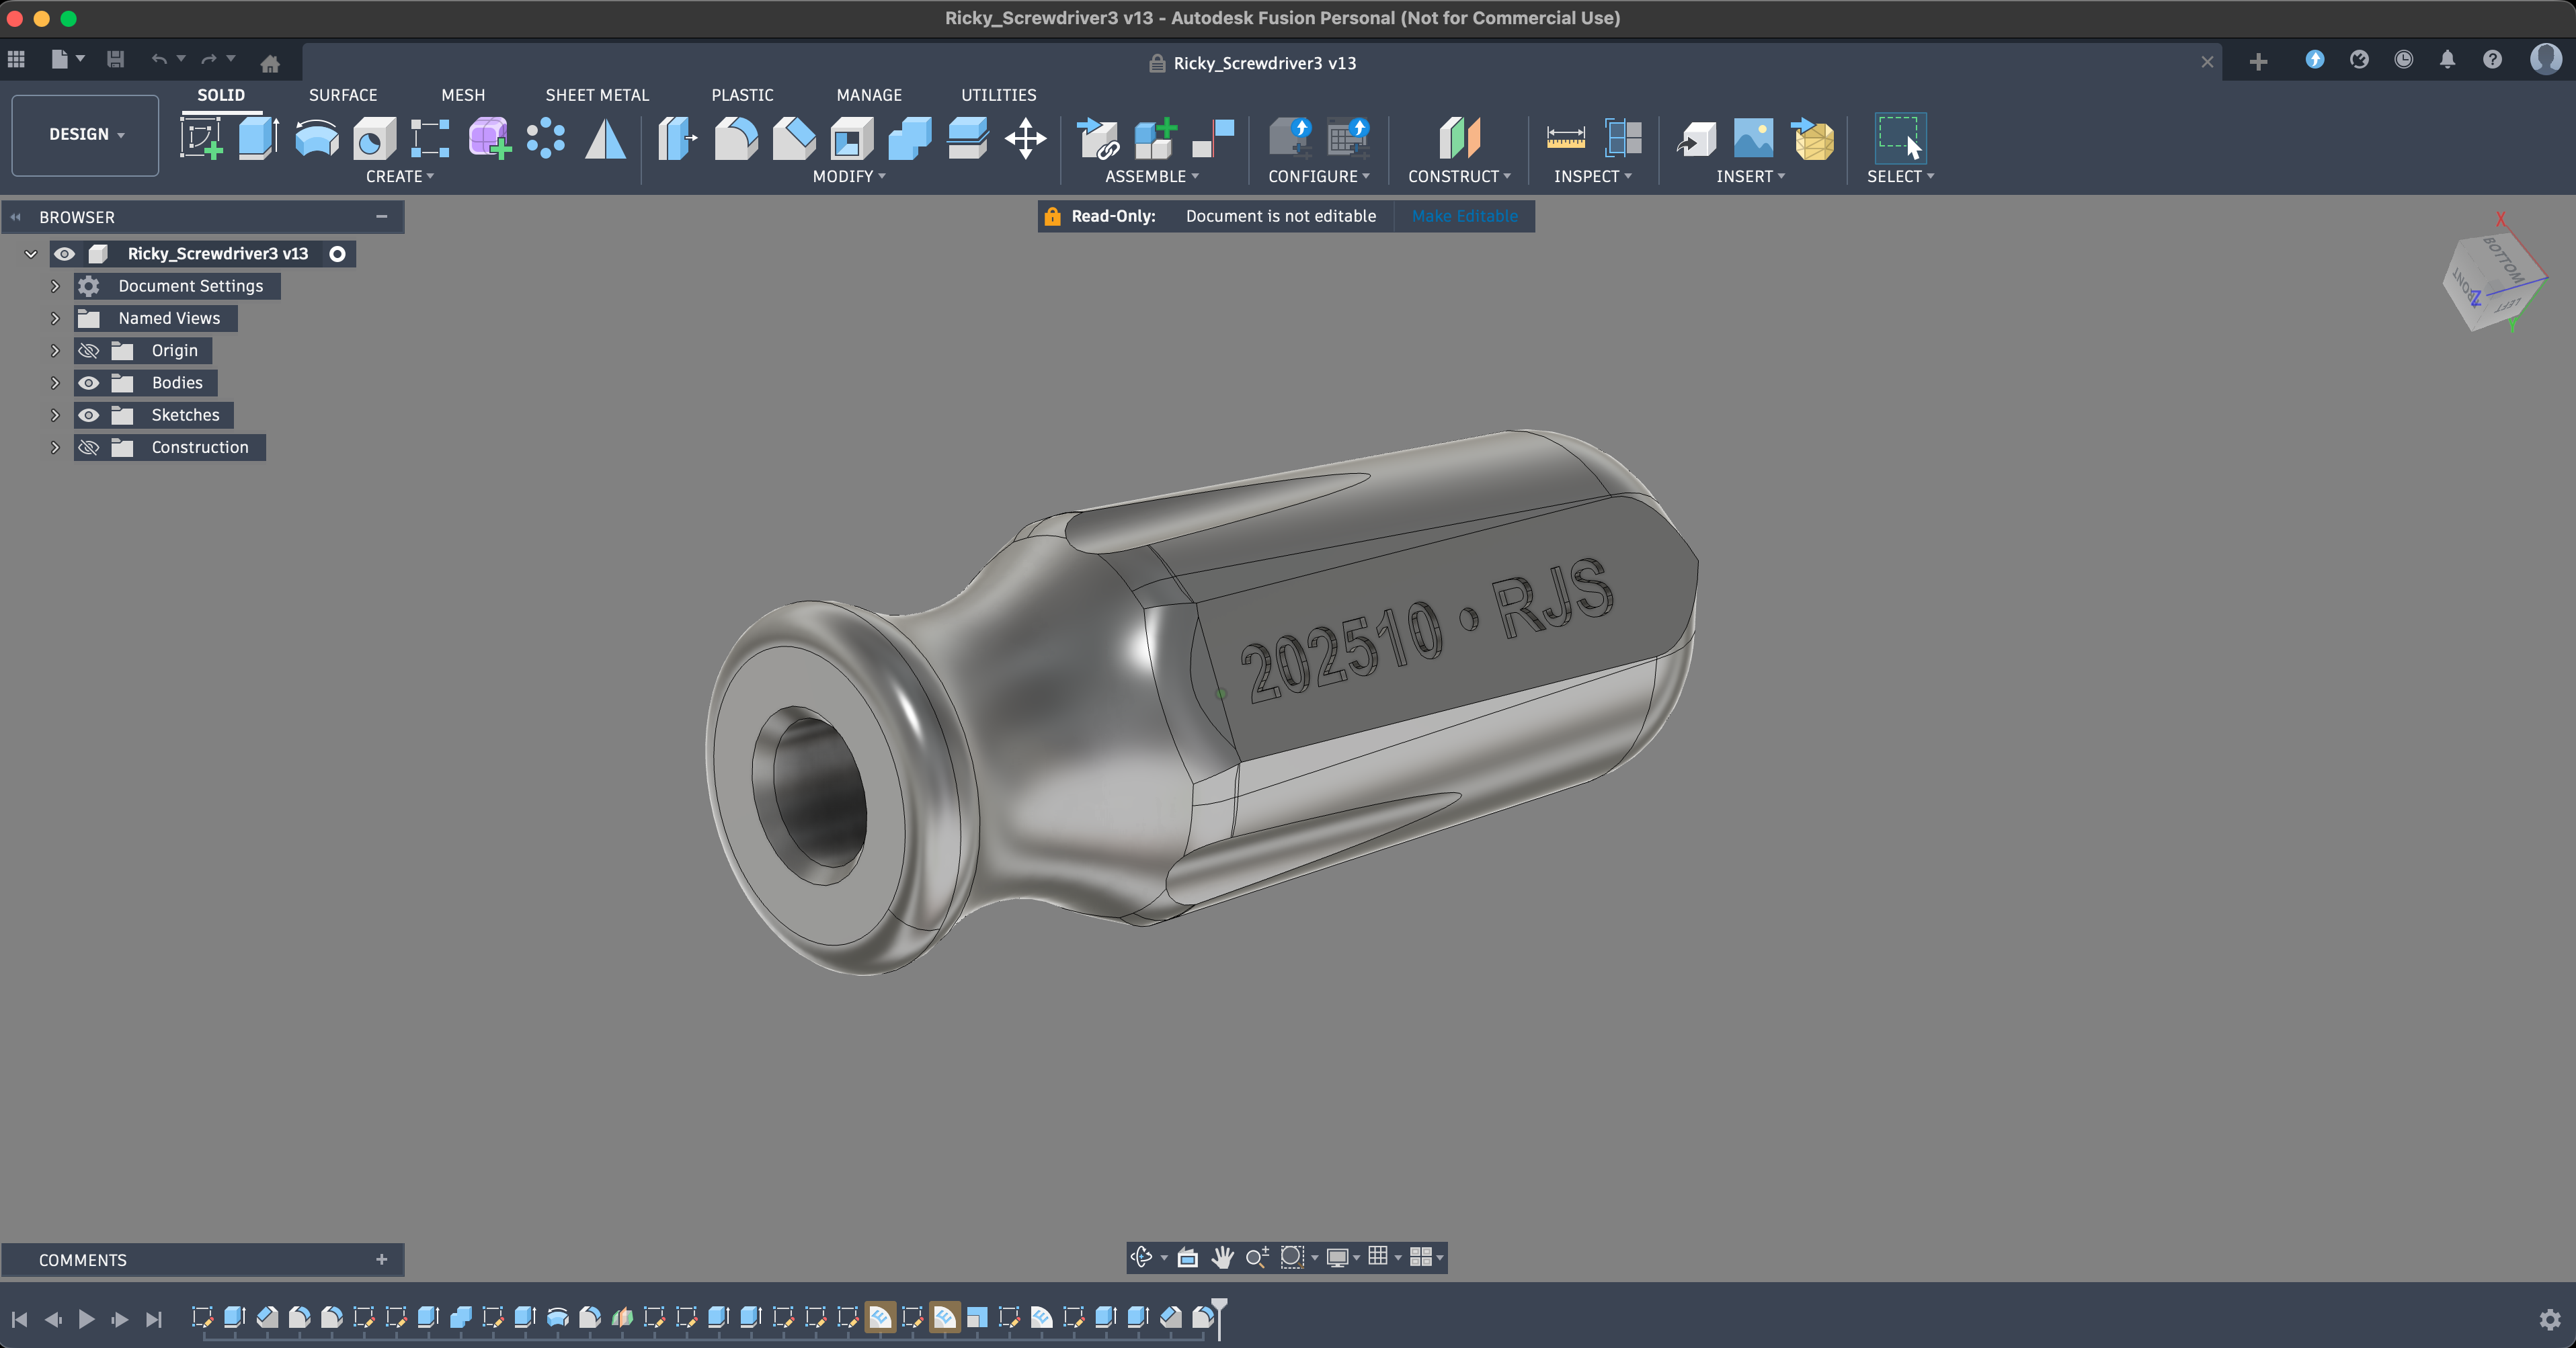
Task: Toggle visibility of Ricky_Screwdriver3 v13 root
Action: 64,254
